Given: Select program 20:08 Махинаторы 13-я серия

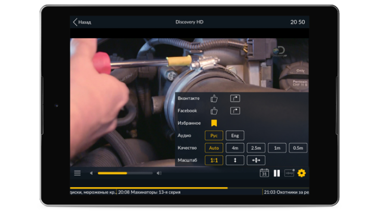Looking at the screenshot, I should pyautogui.click(x=150, y=192).
